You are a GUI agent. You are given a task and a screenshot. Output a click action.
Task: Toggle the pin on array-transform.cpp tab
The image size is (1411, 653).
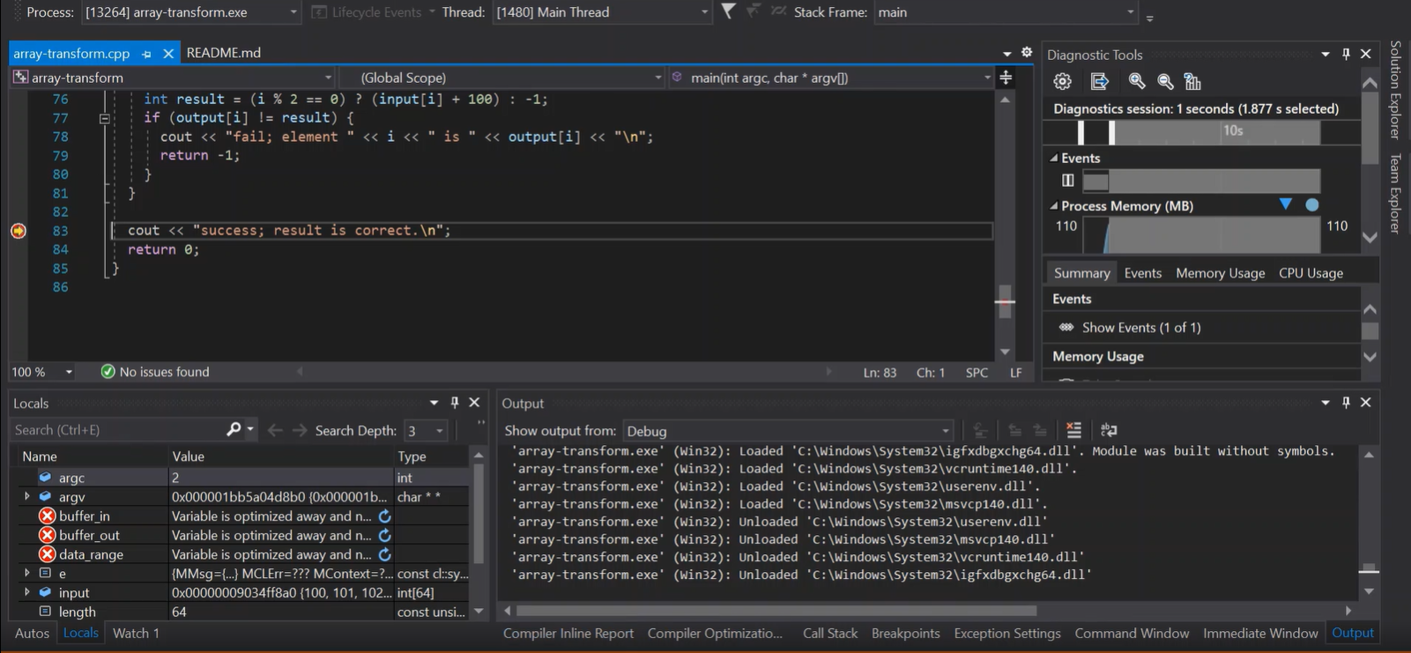(147, 54)
